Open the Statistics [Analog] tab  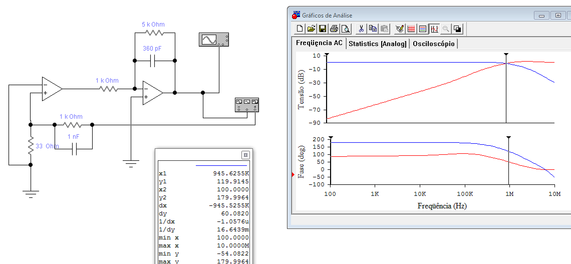[x=378, y=44]
